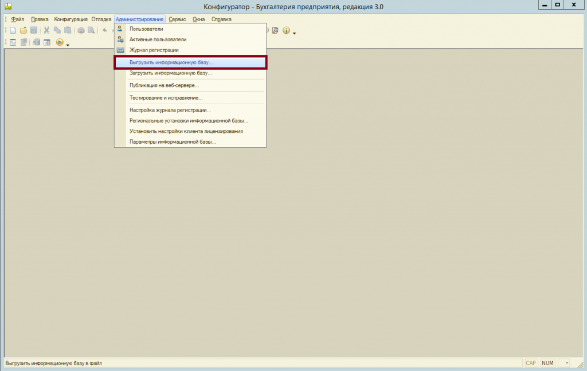Click the Paste clipboard icon
The image size is (587, 371).
(68, 31)
